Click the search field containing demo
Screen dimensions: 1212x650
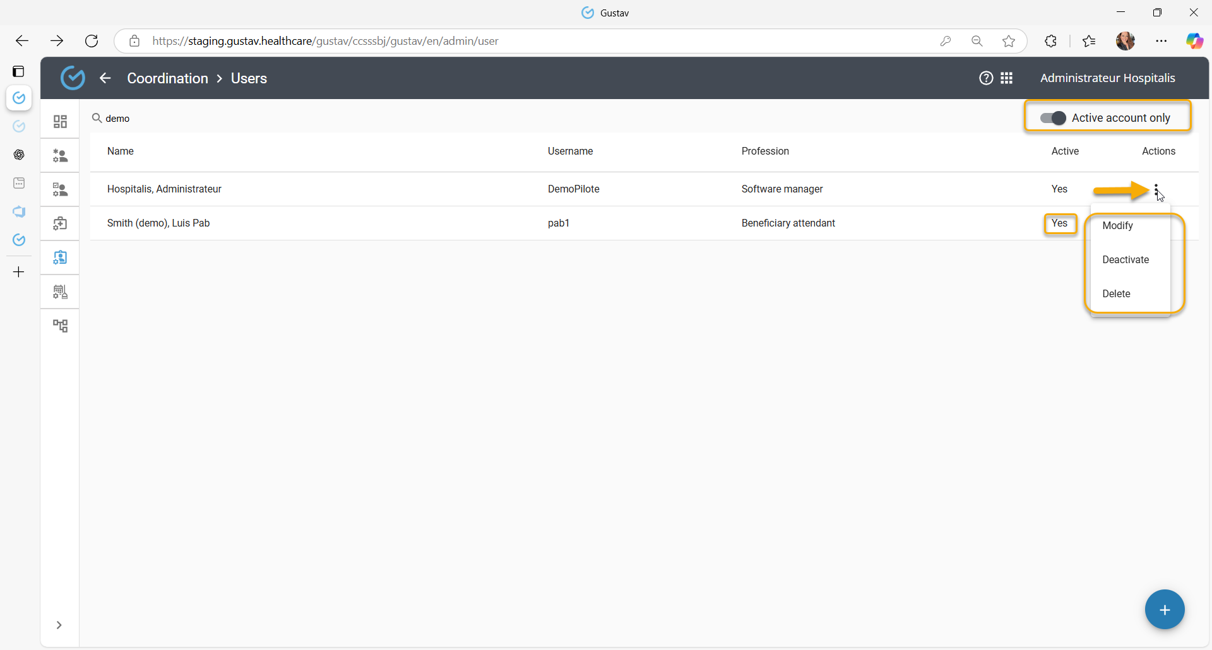[252, 119]
